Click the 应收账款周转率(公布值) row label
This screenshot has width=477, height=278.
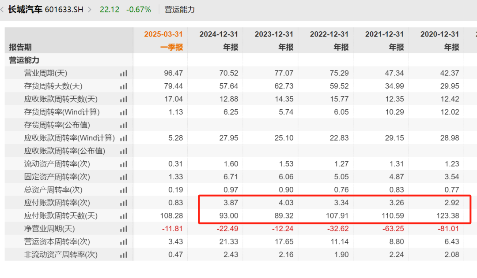point(64,151)
